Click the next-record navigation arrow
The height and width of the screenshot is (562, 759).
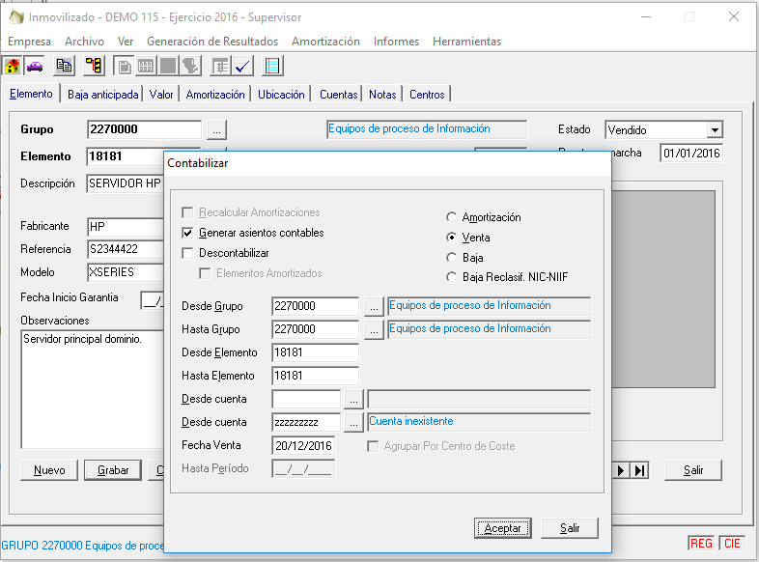pyautogui.click(x=622, y=470)
